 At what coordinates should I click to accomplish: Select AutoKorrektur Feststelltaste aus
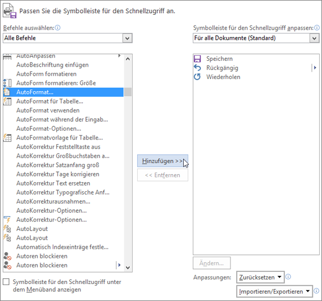[x=63, y=147]
